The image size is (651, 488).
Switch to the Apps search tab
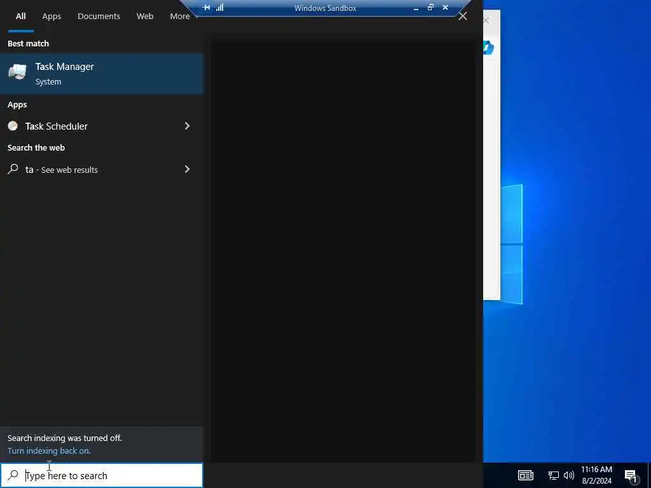tap(51, 16)
